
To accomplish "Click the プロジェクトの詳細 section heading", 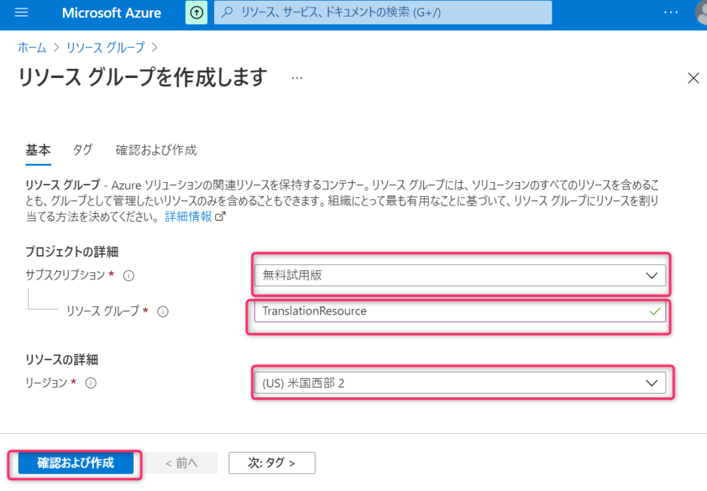I will [x=72, y=252].
